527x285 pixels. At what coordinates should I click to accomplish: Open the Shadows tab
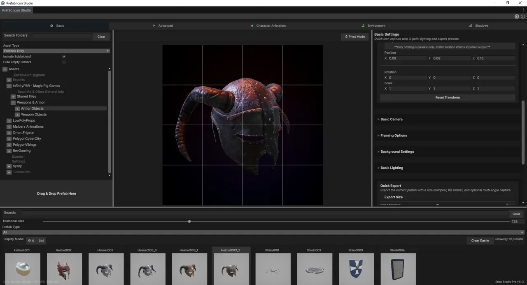[x=479, y=25]
